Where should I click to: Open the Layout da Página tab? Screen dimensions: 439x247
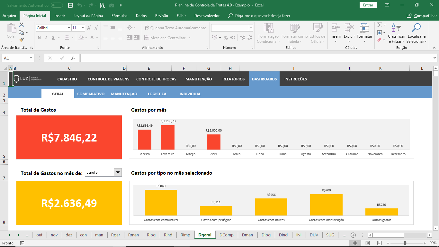(88, 16)
